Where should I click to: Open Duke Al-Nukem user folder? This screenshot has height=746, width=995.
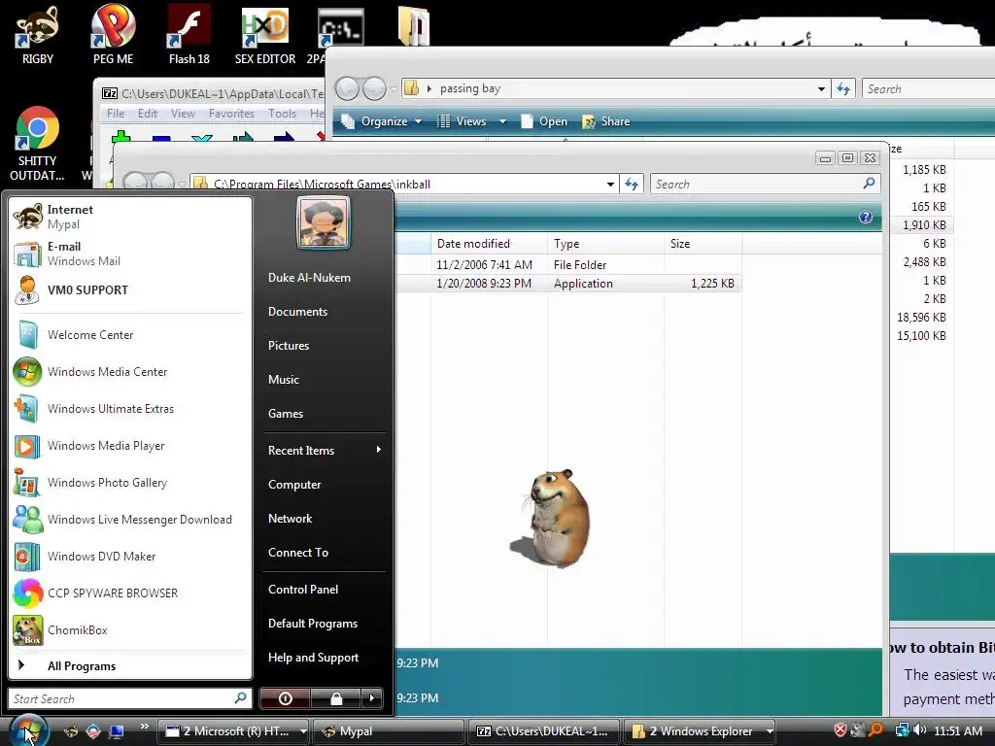tap(309, 278)
